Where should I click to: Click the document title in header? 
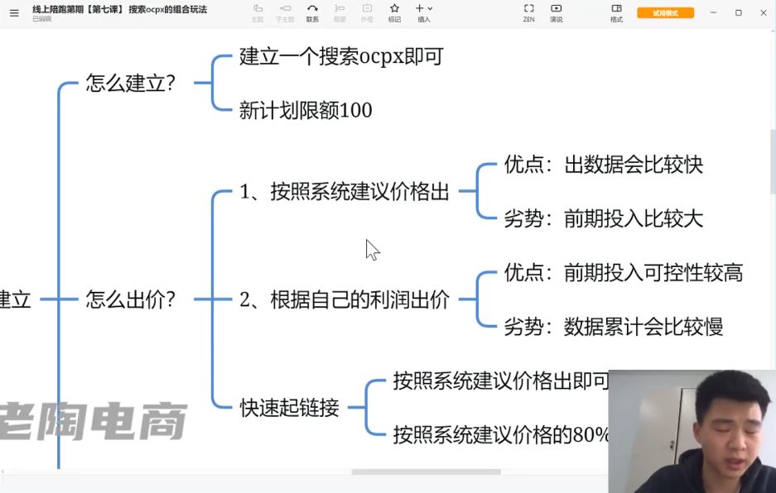(120, 9)
